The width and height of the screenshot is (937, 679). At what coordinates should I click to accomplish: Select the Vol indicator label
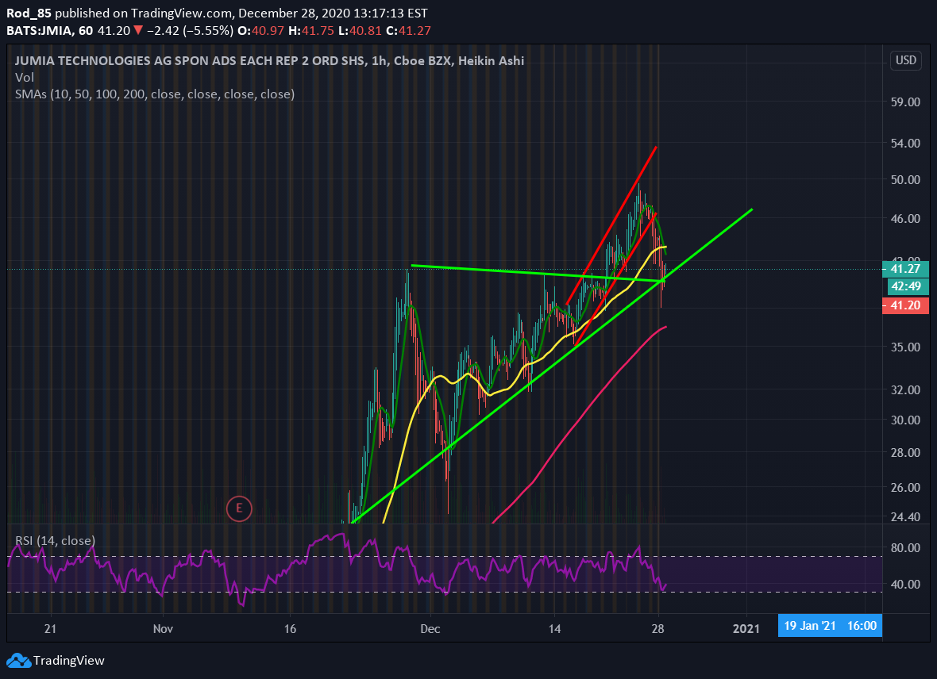[25, 77]
